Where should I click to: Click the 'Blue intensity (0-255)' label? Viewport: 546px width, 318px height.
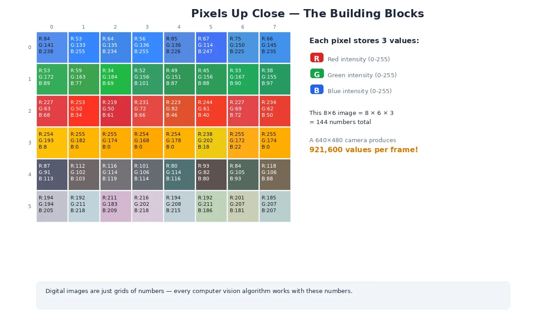pos(359,91)
